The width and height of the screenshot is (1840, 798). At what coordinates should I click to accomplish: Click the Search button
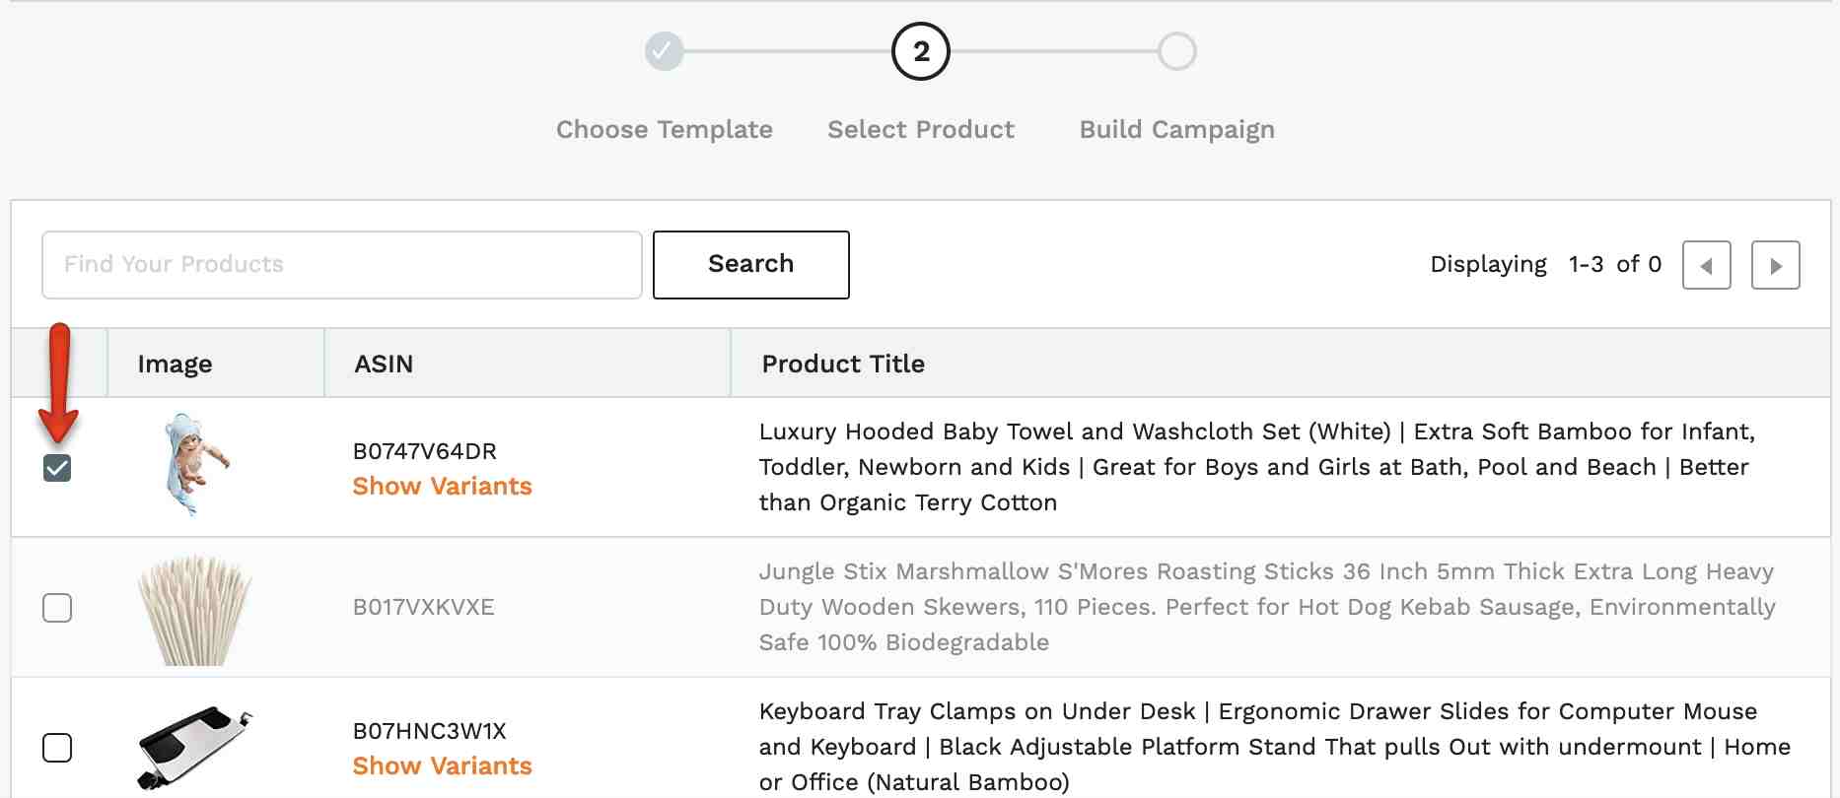click(x=750, y=264)
